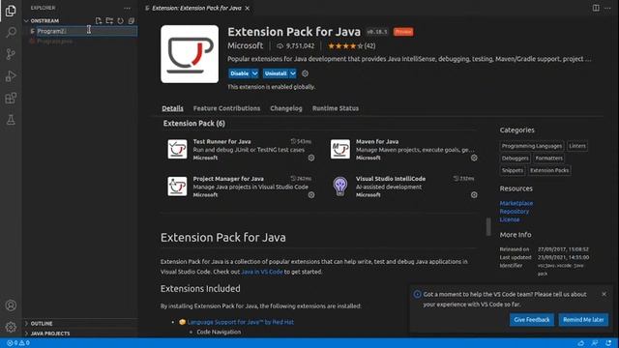Viewport: 619px width, 348px height.
Task: Open the Search view in activity bar
Action: pyautogui.click(x=11, y=32)
